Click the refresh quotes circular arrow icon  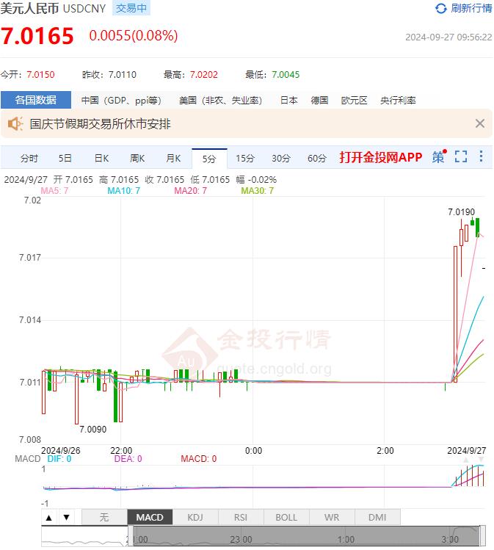coord(440,8)
